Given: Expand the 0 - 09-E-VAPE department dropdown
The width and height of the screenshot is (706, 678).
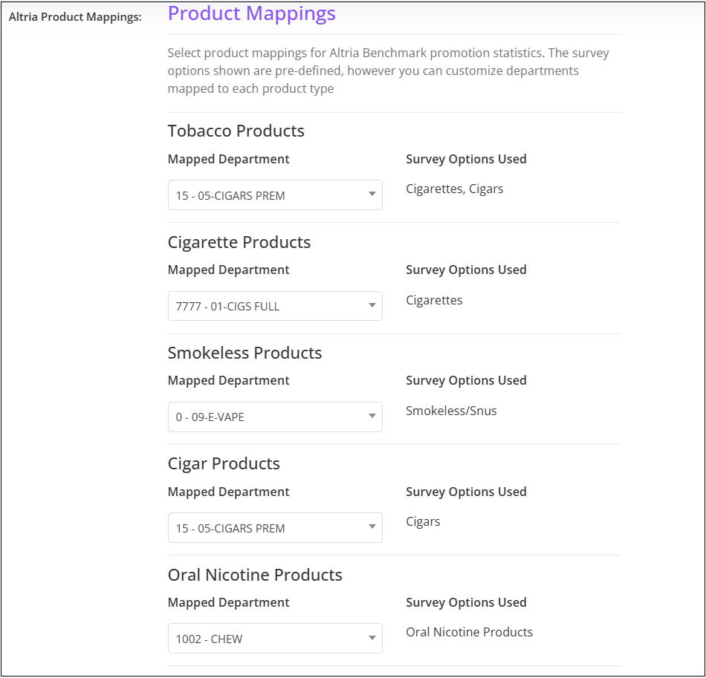Looking at the screenshot, I should tap(275, 417).
